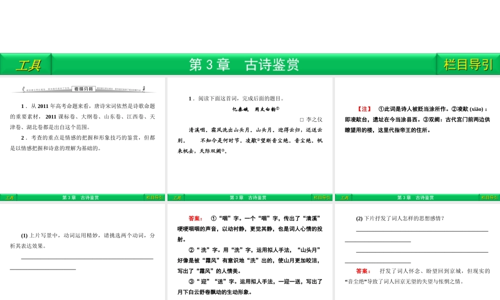This screenshot has width=500, height=300.
Task: Click the large 工具 button in the header
Action: 25,64
